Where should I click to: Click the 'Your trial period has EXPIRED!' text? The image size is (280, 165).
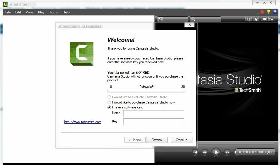(x=129, y=73)
